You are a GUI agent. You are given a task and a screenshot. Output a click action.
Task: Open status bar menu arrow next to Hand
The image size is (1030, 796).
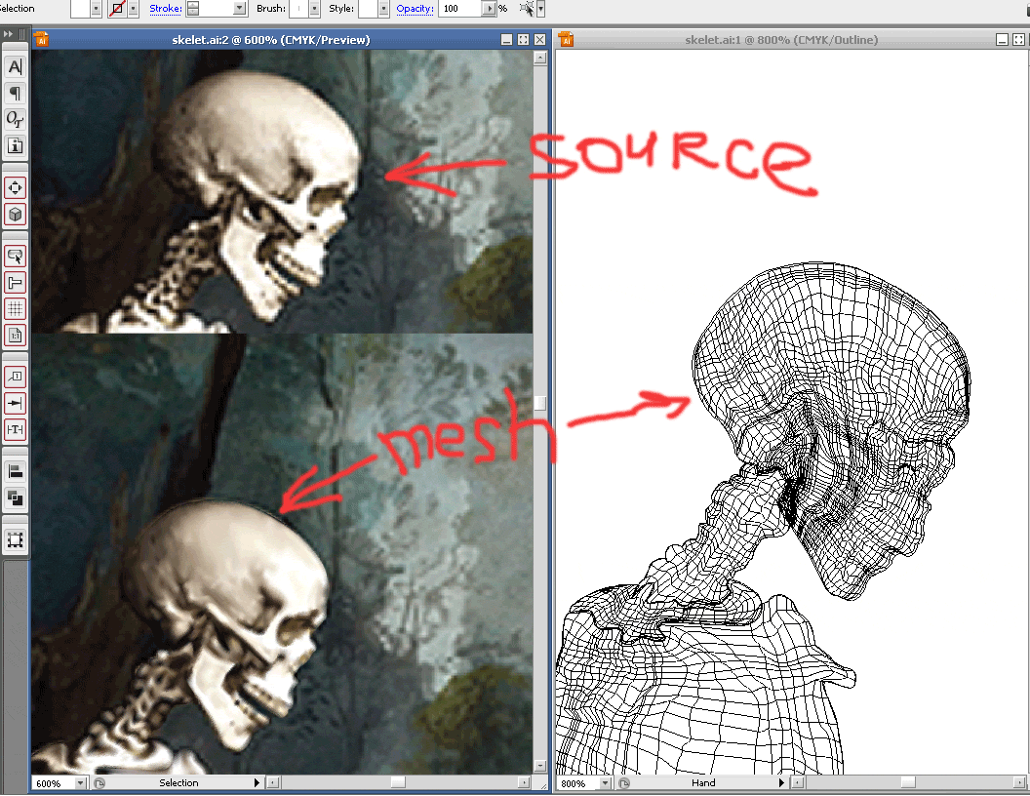click(781, 783)
